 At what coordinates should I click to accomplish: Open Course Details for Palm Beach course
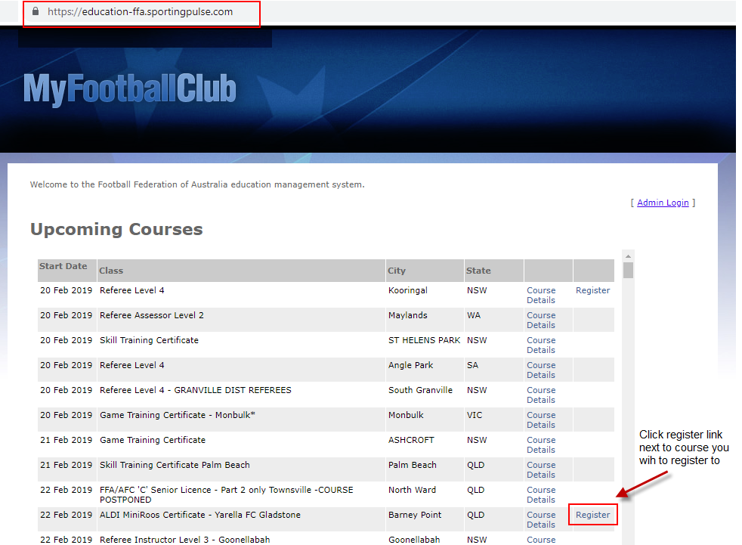[541, 469]
